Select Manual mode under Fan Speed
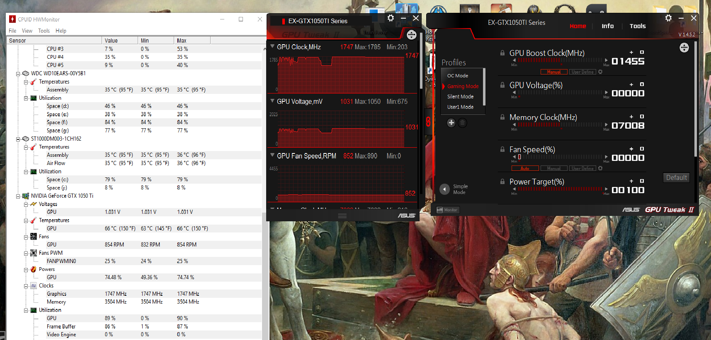This screenshot has width=711, height=340. coord(554,168)
